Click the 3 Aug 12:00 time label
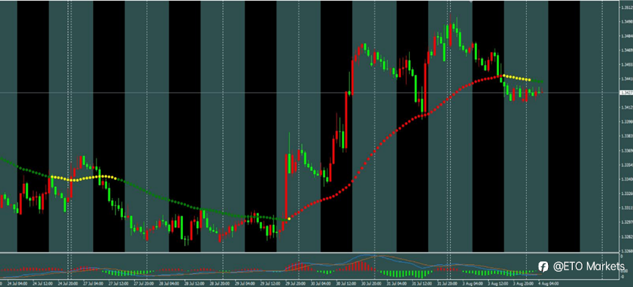Screen dimensions: 633x287 click(x=498, y=284)
